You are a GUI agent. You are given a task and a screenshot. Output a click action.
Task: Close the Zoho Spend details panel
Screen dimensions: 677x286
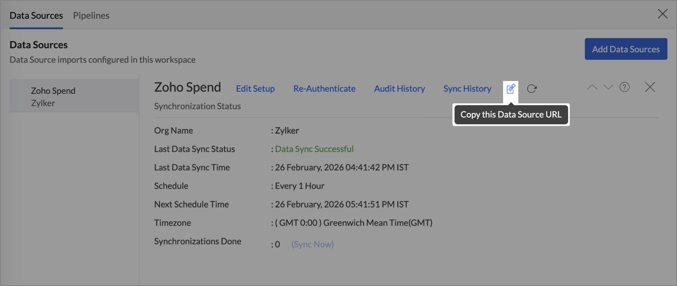point(650,87)
